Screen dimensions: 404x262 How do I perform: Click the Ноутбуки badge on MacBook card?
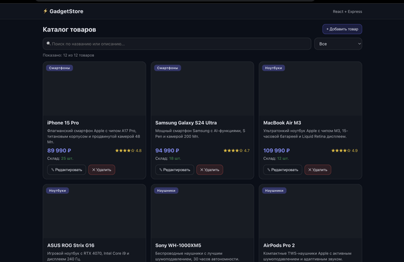click(273, 68)
